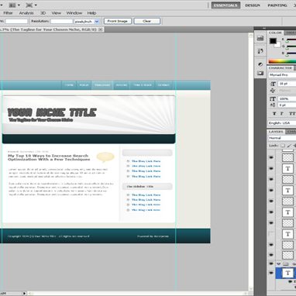Click the Arrange Documents icon
This screenshot has width=296, height=296.
[12, 5]
